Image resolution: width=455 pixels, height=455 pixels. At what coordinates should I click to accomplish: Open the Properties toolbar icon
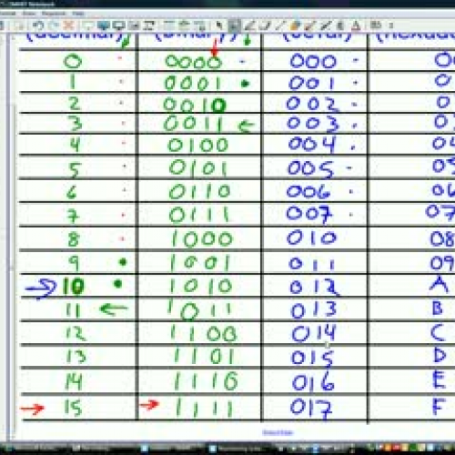click(x=376, y=25)
